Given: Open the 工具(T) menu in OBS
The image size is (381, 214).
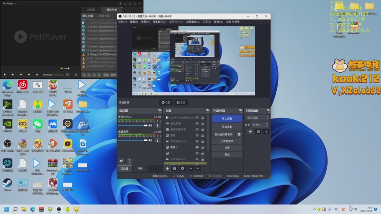Looking at the screenshot, I should tap(206, 22).
